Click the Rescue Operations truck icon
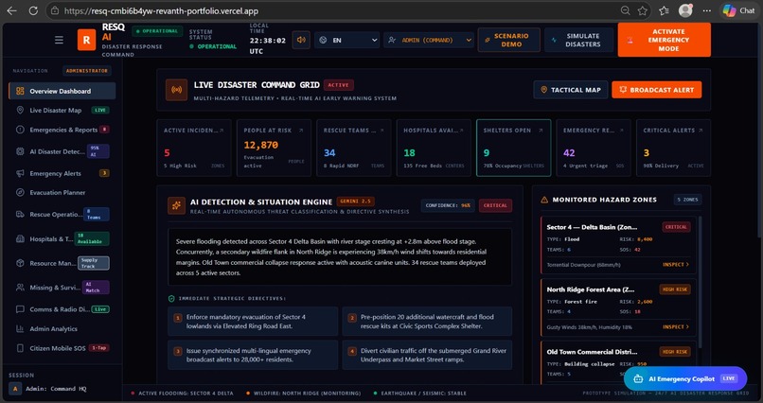Viewport: 763px width, 403px height. [x=20, y=214]
